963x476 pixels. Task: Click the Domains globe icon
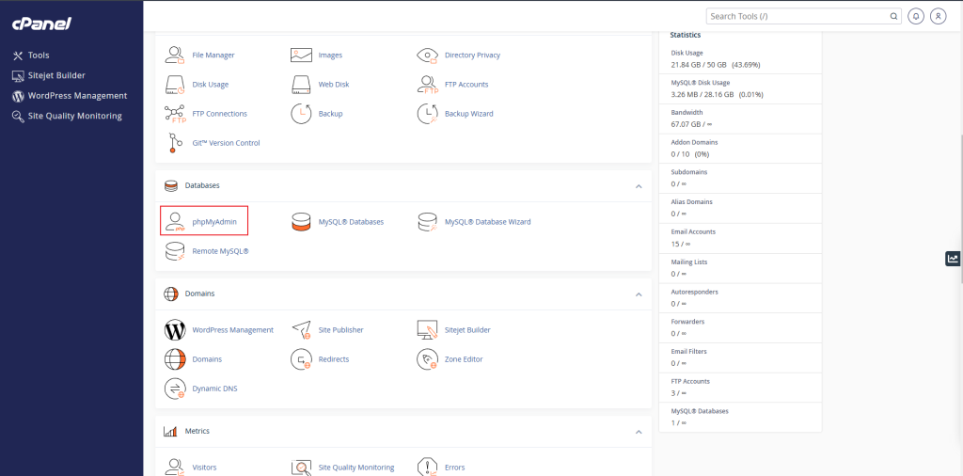pyautogui.click(x=175, y=359)
